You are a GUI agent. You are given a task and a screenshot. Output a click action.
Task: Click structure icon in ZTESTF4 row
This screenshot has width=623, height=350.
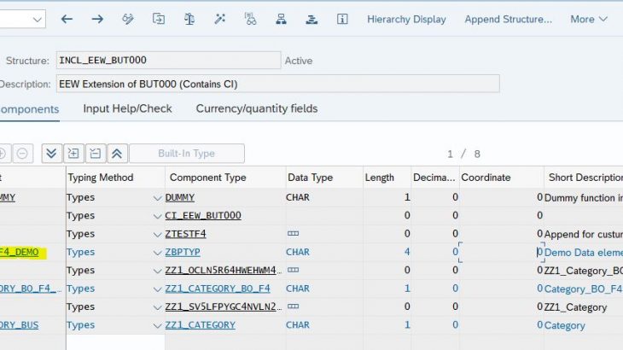(x=293, y=234)
